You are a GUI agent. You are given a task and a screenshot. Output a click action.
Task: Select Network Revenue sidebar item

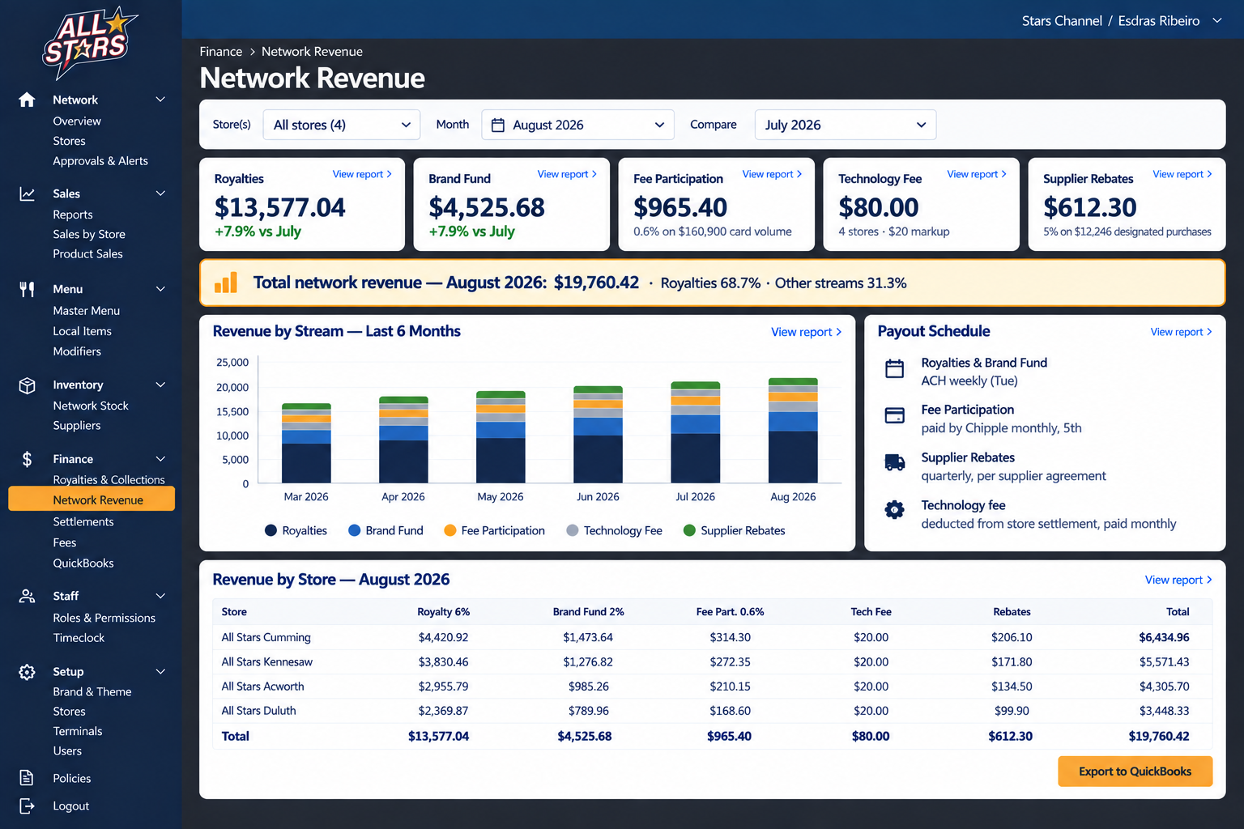pyautogui.click(x=92, y=500)
